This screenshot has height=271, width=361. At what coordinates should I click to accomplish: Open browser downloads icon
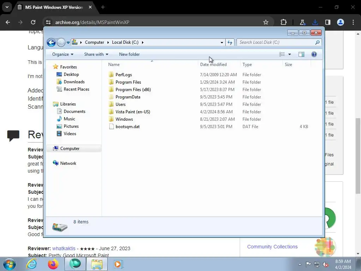coord(315,22)
